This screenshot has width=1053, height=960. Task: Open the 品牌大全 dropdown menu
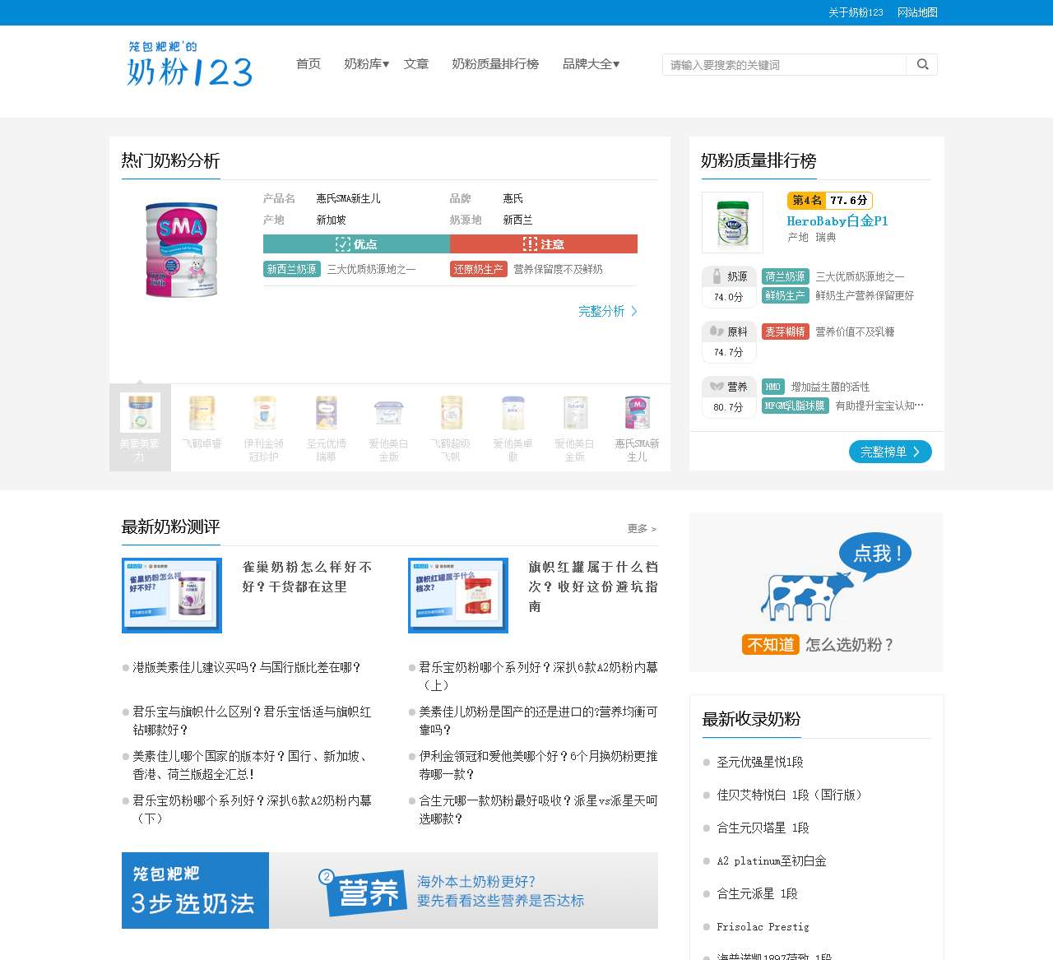[591, 64]
